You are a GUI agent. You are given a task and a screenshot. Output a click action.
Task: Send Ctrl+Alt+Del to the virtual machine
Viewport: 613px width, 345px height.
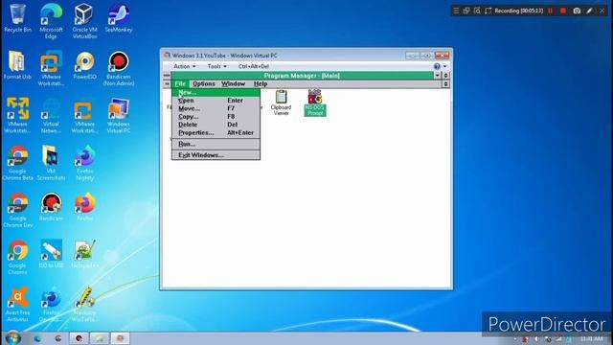click(x=254, y=66)
